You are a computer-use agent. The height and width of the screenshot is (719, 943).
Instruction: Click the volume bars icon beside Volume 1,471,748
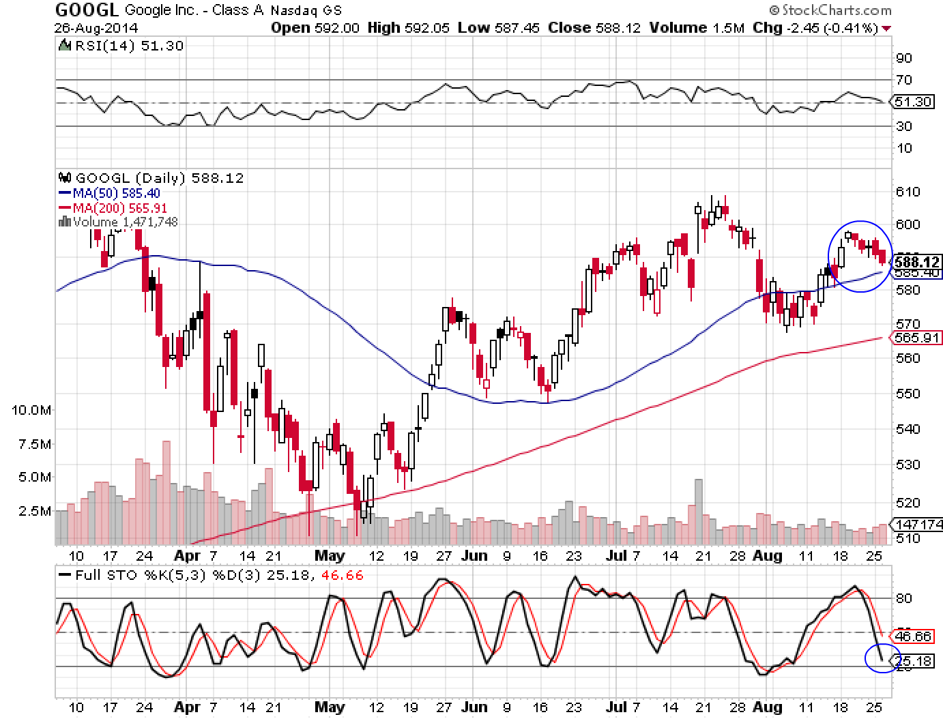66,222
